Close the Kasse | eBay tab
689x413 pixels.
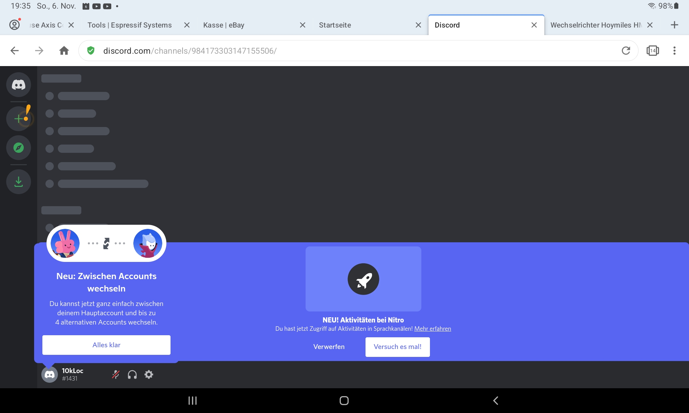point(302,25)
